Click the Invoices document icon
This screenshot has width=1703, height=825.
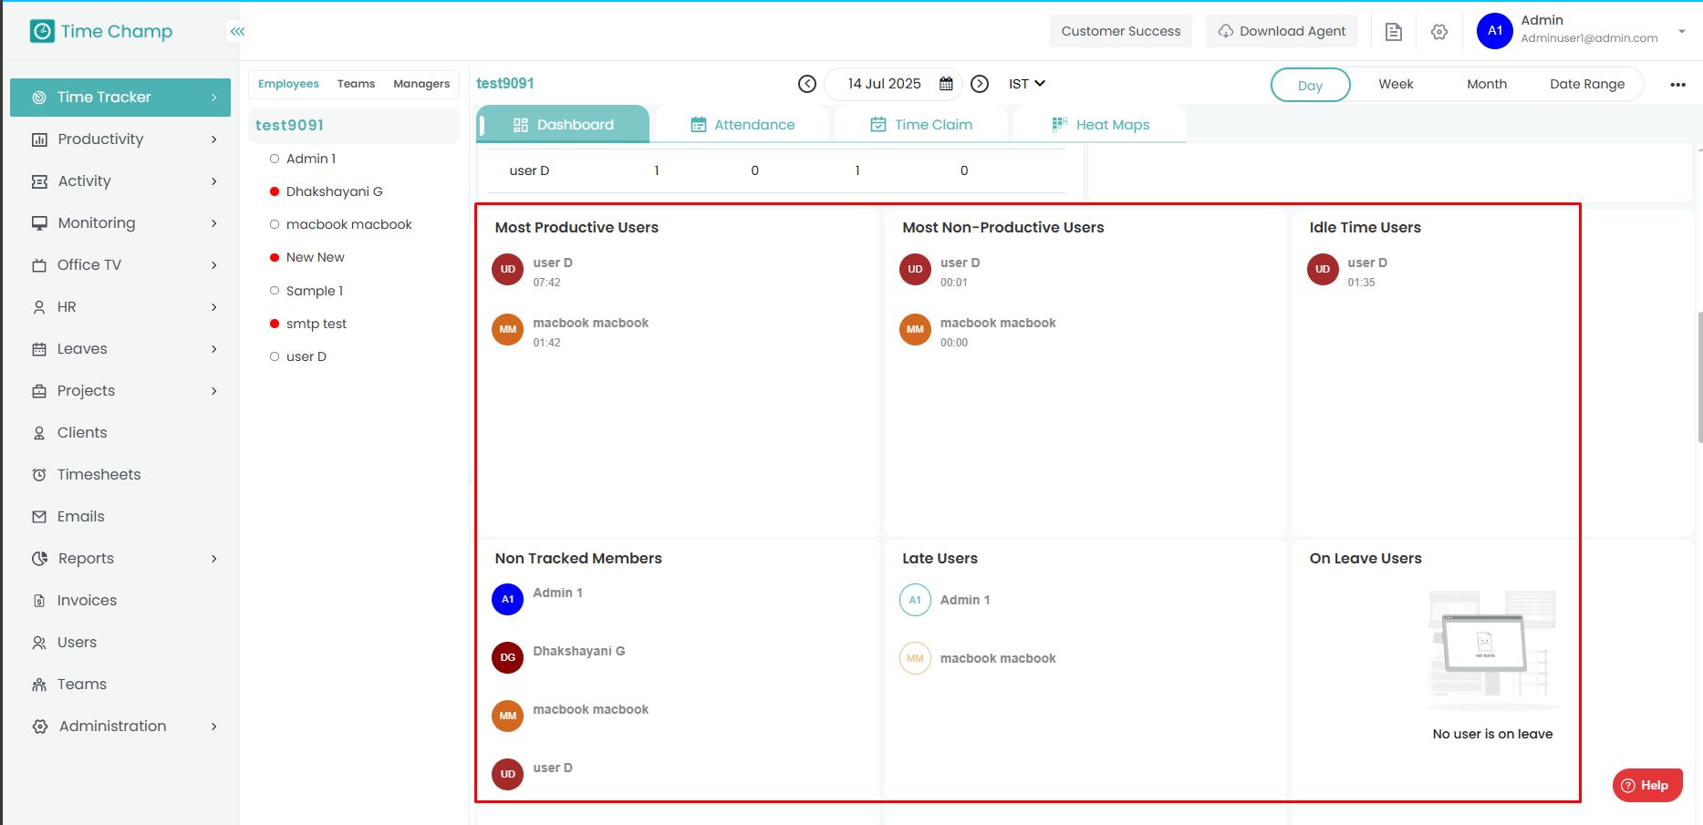39,601
